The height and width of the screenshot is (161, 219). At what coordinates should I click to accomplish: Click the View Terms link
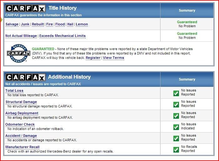coord(114,58)
